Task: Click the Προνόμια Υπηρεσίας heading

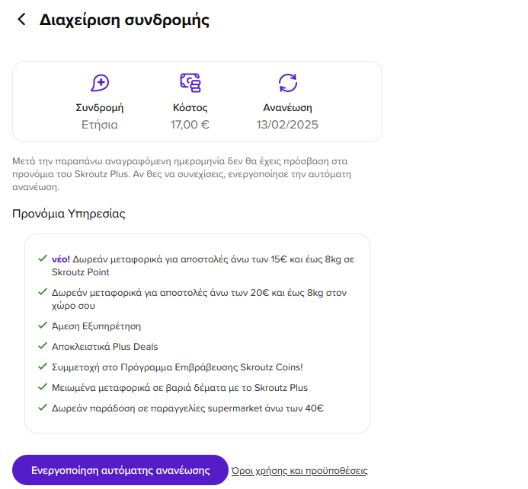Action: point(69,214)
